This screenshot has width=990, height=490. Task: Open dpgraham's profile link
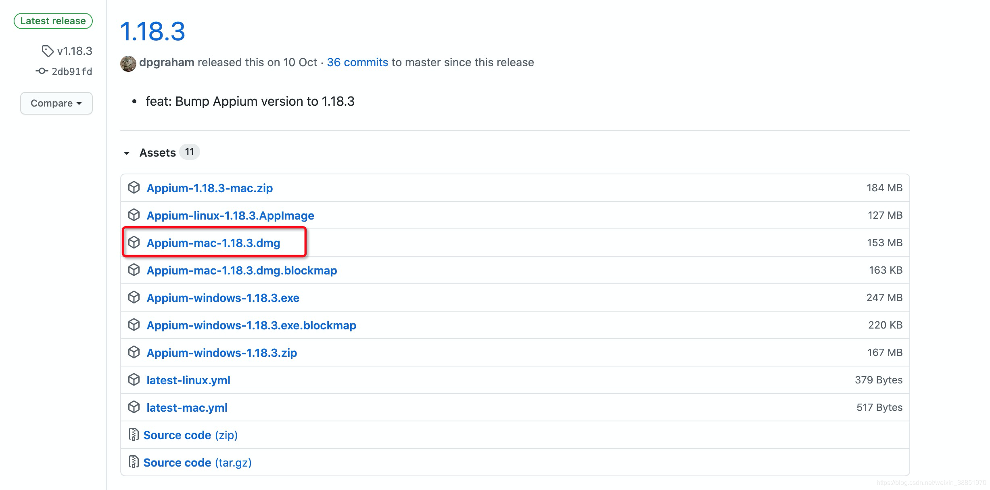click(x=167, y=63)
